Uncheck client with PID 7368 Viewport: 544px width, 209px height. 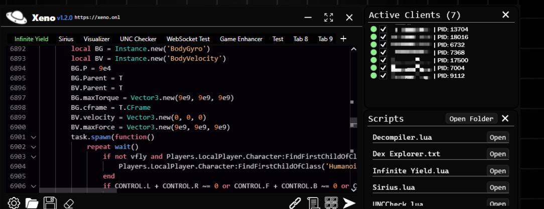pyautogui.click(x=383, y=52)
